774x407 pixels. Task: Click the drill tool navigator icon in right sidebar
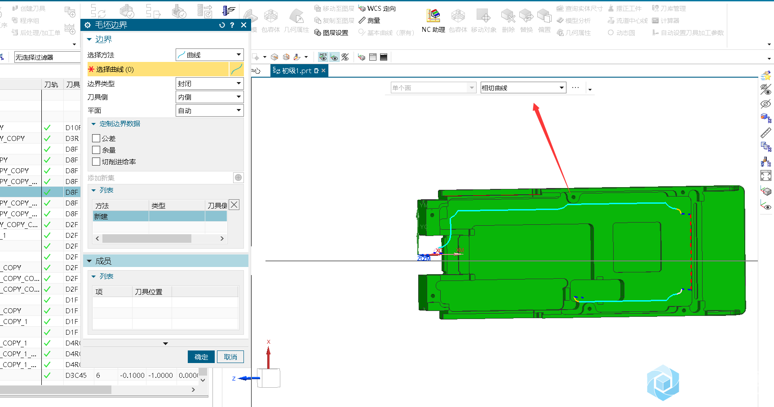pos(766,162)
